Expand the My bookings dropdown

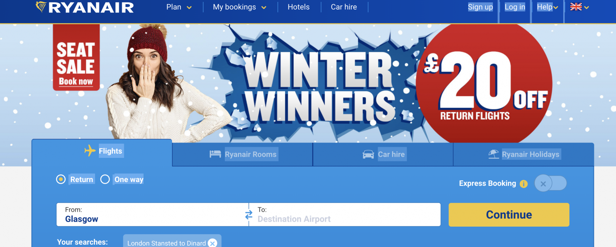(239, 7)
